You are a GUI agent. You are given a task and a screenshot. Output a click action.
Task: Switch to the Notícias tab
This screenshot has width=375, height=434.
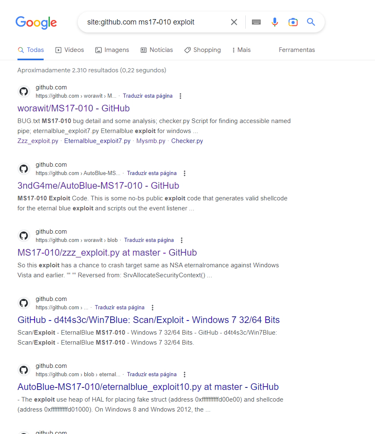tap(157, 49)
